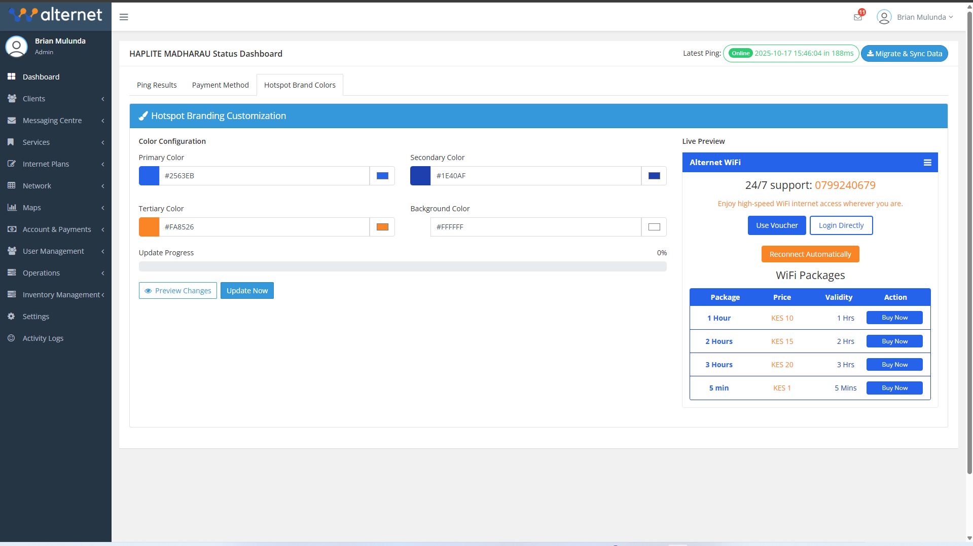The height and width of the screenshot is (546, 973).
Task: Click the alternet logo
Action: (x=56, y=15)
